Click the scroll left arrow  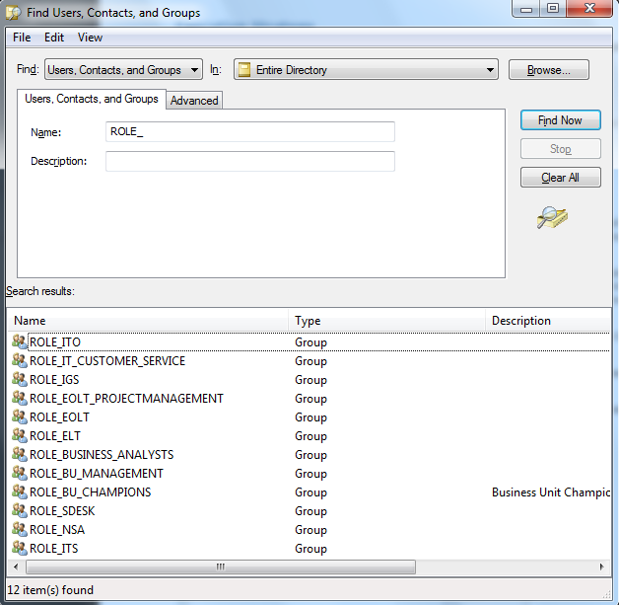tap(16, 567)
